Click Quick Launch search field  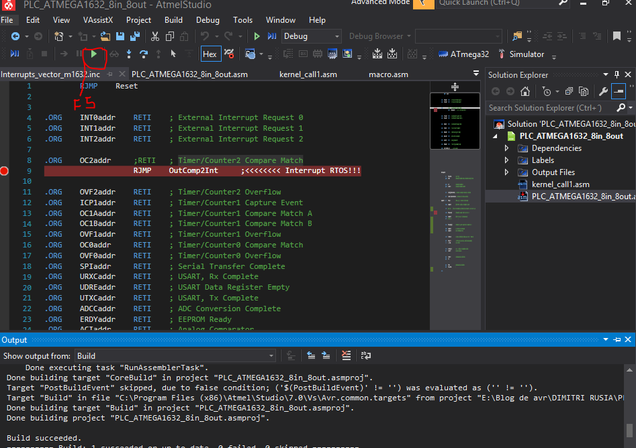tap(497, 3)
